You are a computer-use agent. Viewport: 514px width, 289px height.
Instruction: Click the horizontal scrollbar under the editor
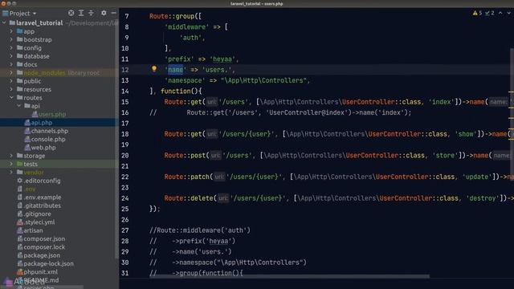[289, 276]
